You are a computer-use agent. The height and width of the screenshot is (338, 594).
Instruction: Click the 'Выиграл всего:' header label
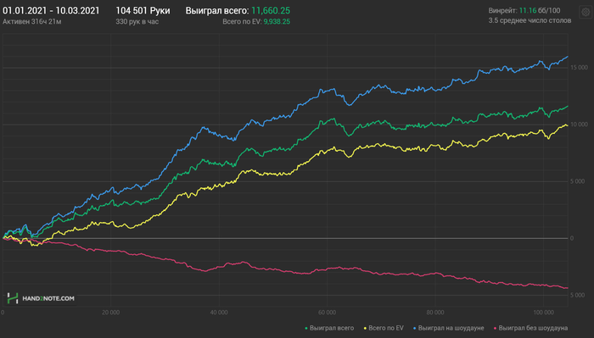coord(217,10)
